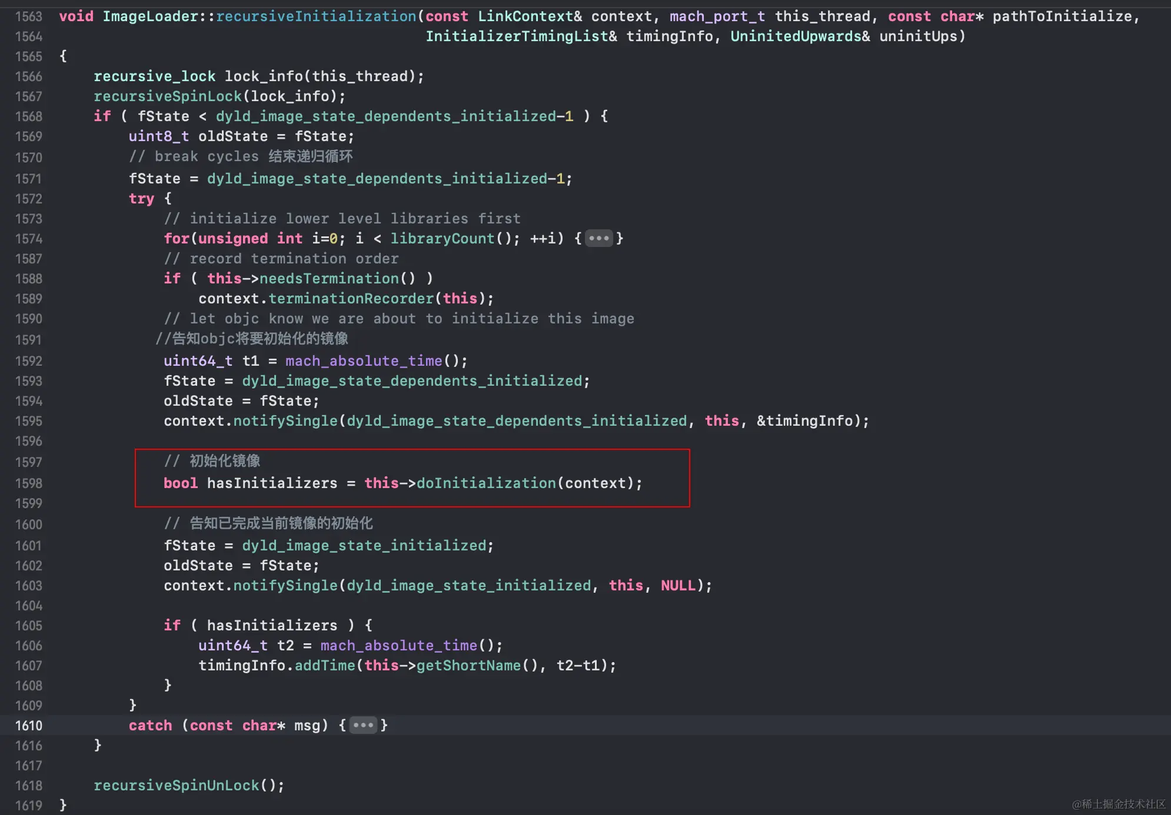Click recursiveSpinLock(lock_info) call
The height and width of the screenshot is (815, 1171).
click(219, 96)
